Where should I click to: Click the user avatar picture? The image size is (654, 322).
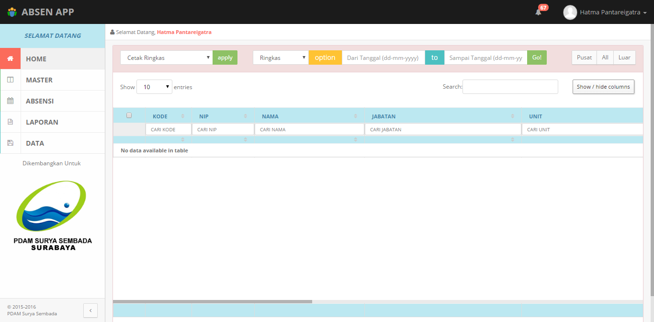point(570,12)
